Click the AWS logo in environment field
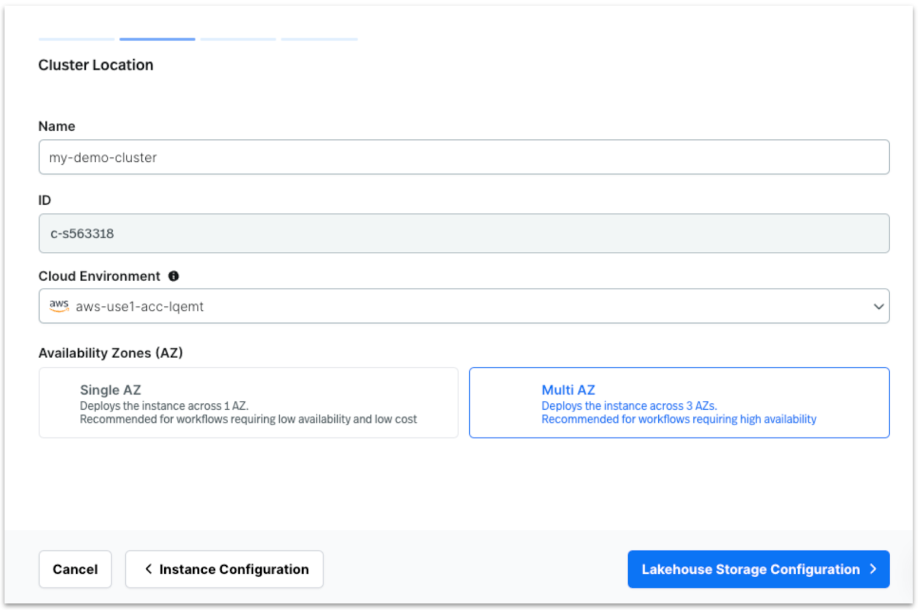Viewport: 919px width, 610px height. [x=59, y=306]
